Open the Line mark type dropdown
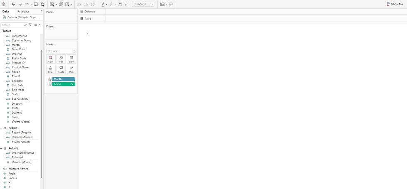 pyautogui.click(x=61, y=51)
